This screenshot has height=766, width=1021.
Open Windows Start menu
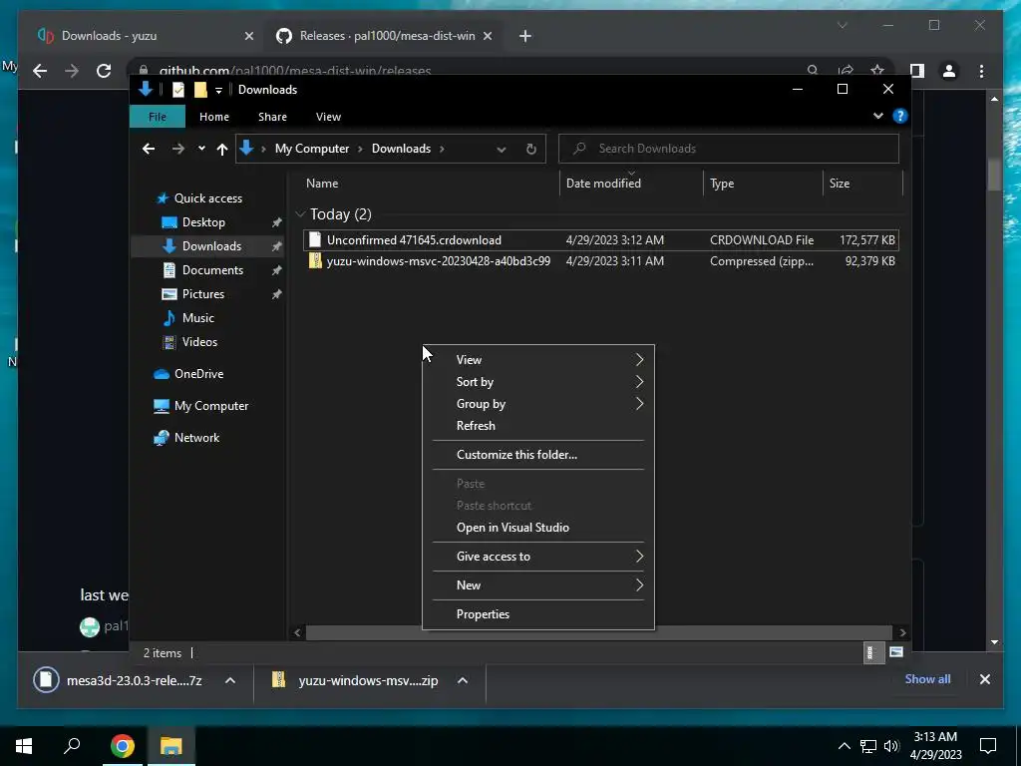point(24,745)
